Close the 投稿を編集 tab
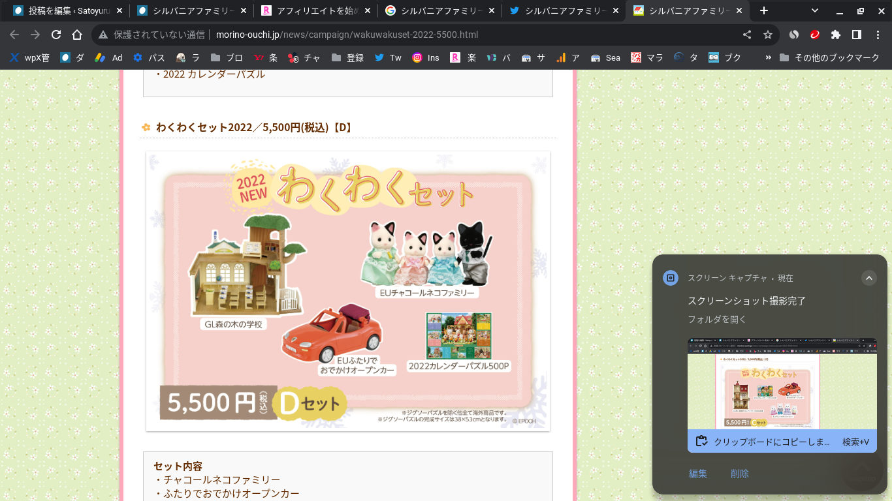 [x=121, y=10]
